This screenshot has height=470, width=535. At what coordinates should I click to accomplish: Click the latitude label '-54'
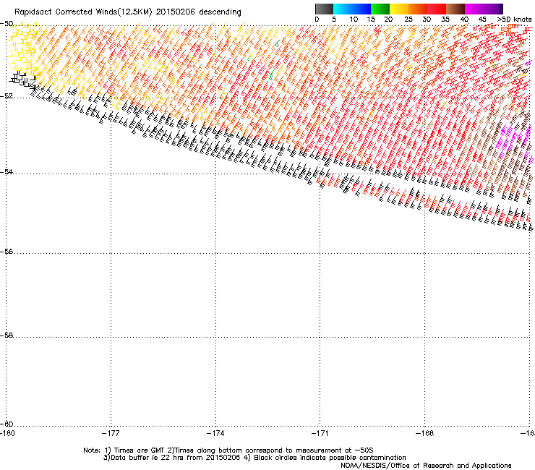tap(7, 171)
